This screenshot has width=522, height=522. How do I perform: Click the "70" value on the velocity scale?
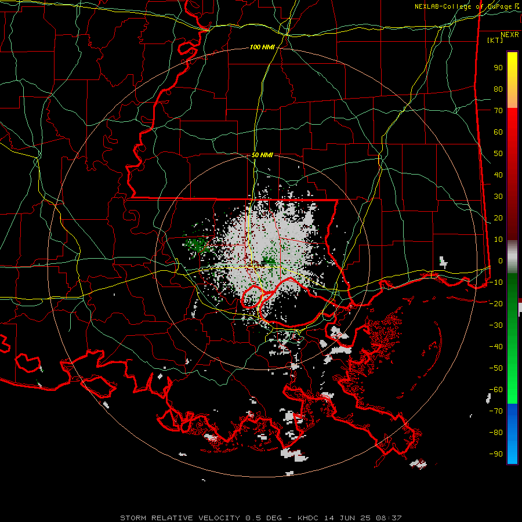pos(498,111)
